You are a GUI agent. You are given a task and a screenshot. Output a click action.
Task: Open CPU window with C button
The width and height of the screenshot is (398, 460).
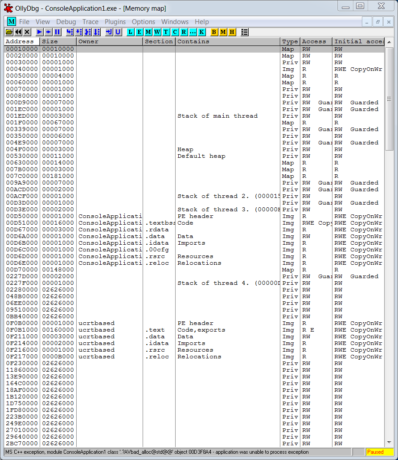(x=175, y=32)
